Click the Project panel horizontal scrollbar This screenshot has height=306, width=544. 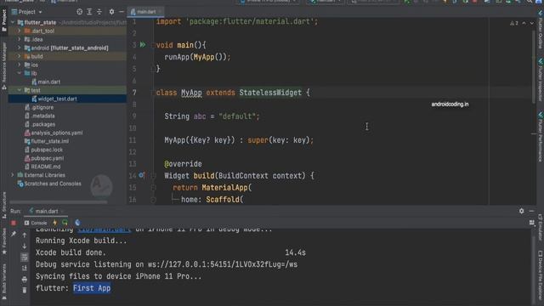click(x=59, y=202)
